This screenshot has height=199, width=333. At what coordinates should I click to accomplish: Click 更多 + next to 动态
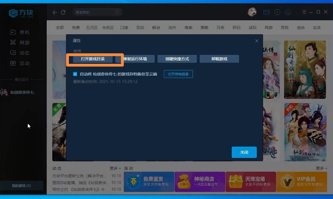[115, 168]
